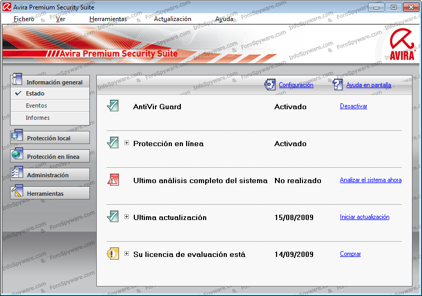Click the Su licencia de evaluación está label

click(189, 254)
